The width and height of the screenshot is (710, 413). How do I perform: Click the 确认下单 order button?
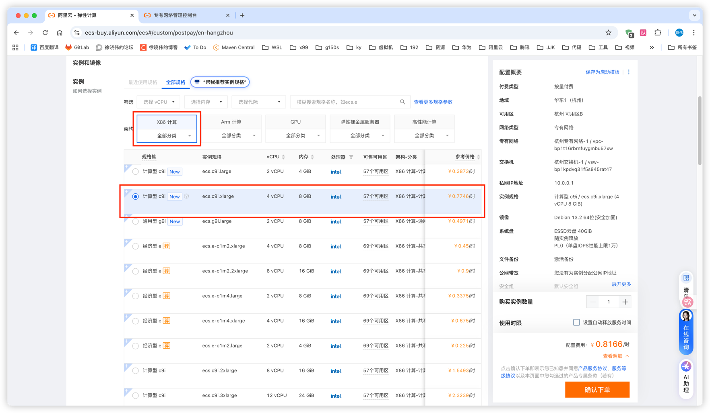(x=597, y=390)
